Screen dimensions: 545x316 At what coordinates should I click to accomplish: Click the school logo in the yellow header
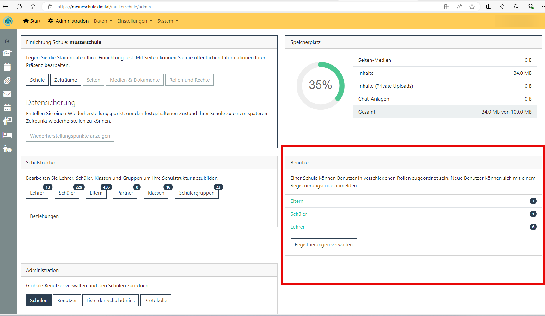pyautogui.click(x=8, y=21)
